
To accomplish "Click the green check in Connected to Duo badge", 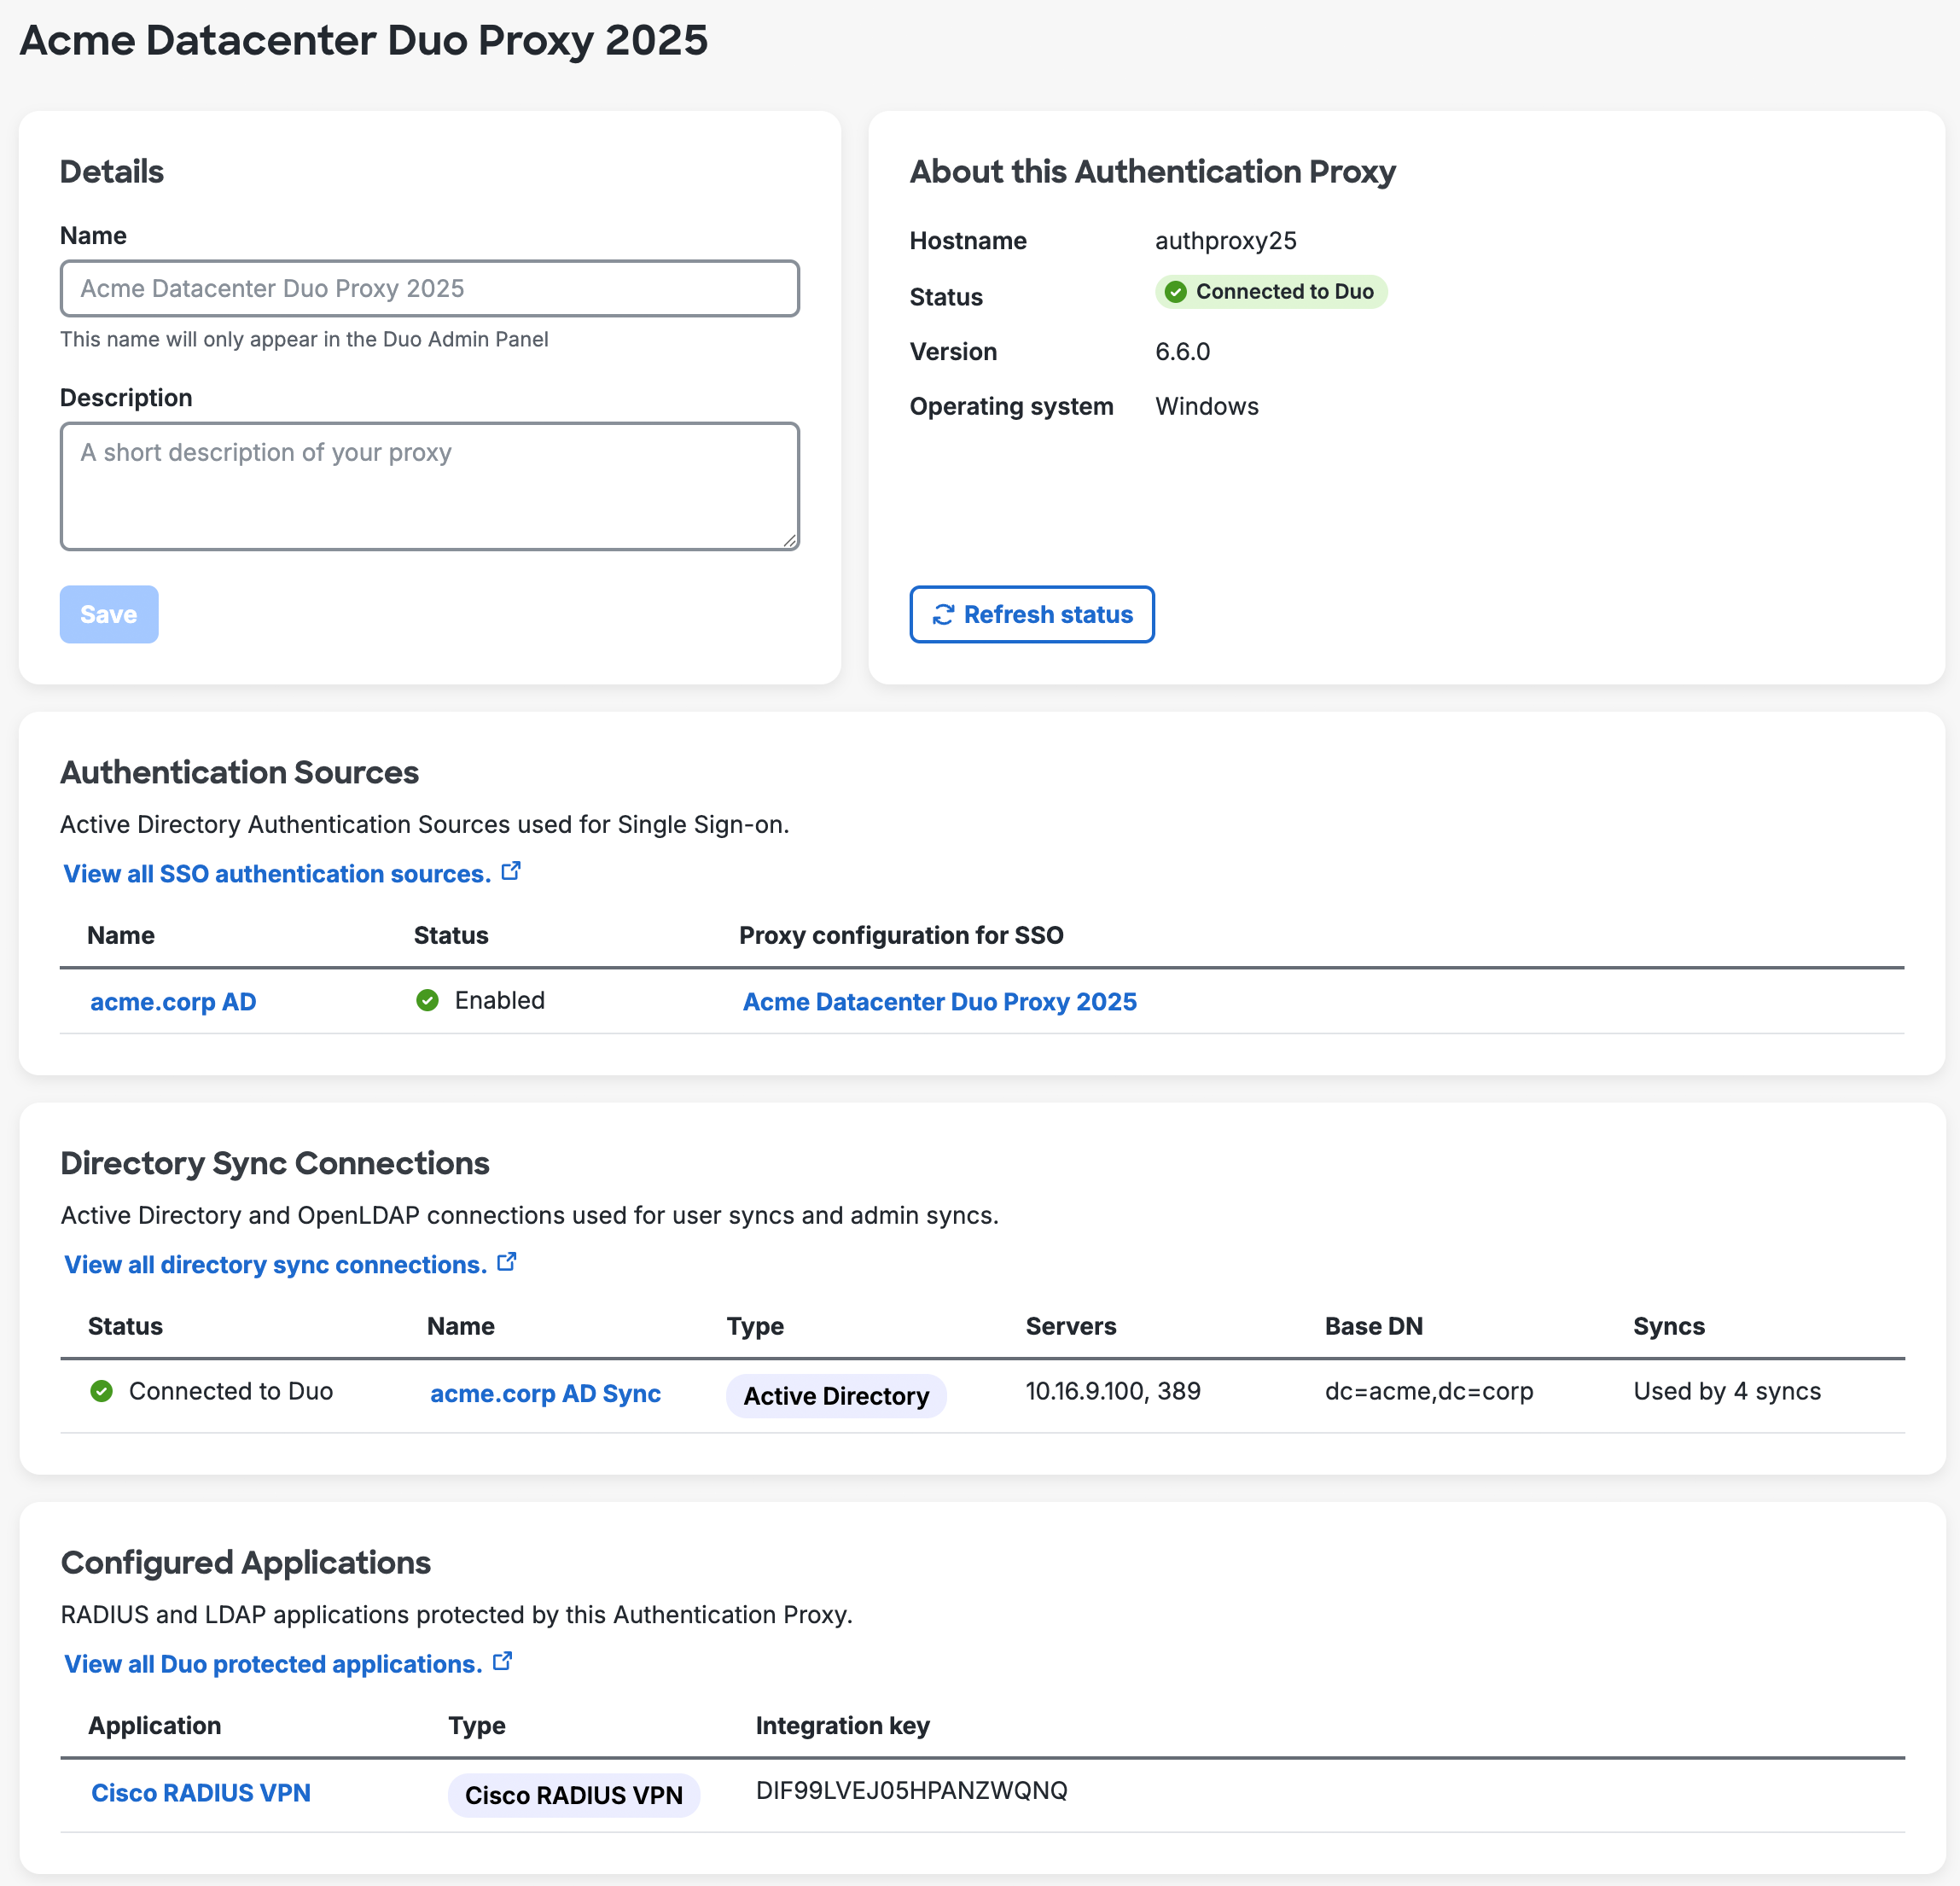I will 1176,291.
